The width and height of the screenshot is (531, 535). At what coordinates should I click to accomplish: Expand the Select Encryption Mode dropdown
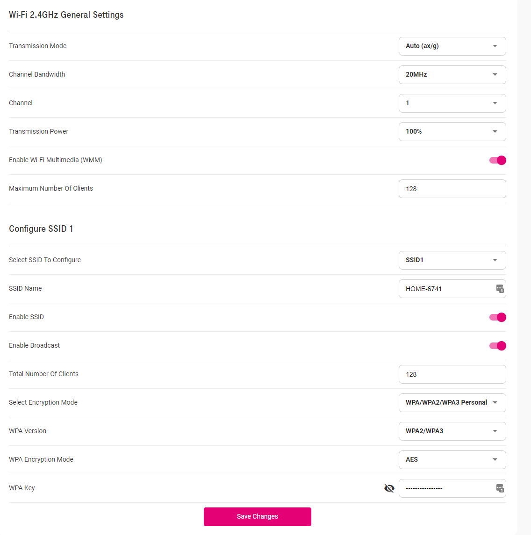pos(452,402)
